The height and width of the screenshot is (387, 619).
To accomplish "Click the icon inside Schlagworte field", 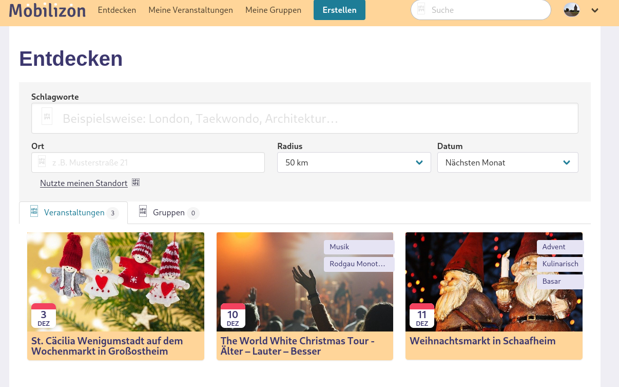I will point(47,117).
